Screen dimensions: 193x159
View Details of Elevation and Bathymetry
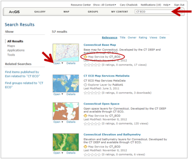[71, 153]
